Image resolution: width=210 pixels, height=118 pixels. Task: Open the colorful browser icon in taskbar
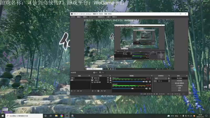62,116
